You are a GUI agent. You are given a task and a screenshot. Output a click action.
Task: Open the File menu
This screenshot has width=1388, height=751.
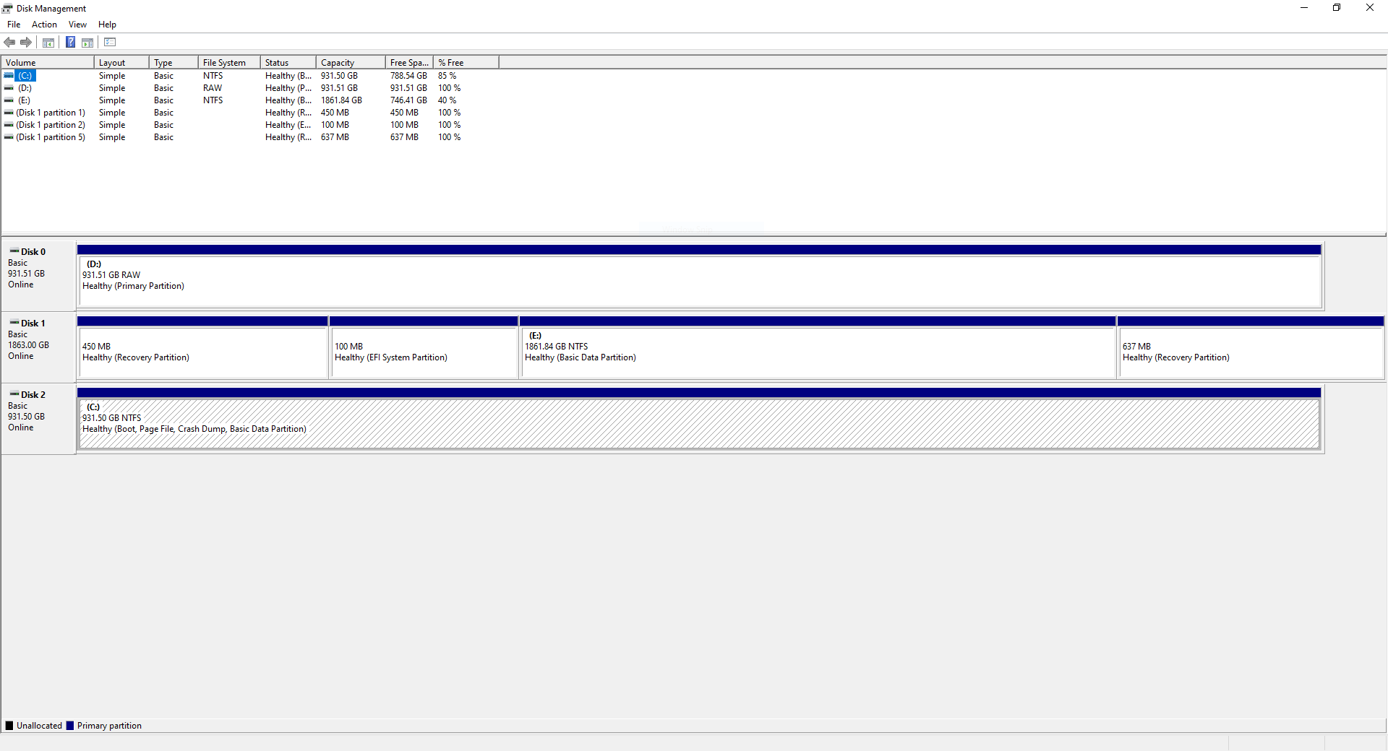14,25
